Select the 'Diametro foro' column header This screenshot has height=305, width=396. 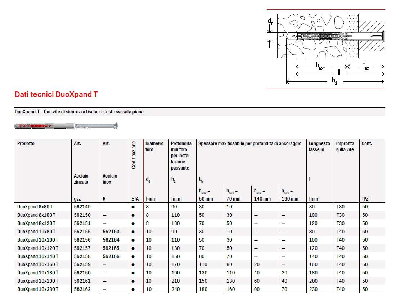[154, 146]
